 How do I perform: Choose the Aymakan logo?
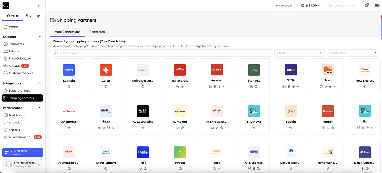coord(180,111)
